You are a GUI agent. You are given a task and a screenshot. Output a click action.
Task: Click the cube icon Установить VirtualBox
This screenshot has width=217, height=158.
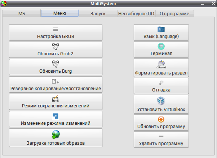(161, 101)
